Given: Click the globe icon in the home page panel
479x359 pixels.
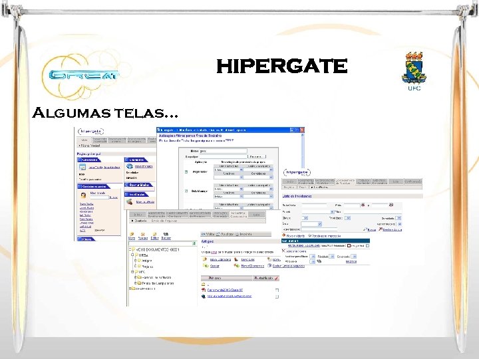Looking at the screenshot, I should point(130,166).
